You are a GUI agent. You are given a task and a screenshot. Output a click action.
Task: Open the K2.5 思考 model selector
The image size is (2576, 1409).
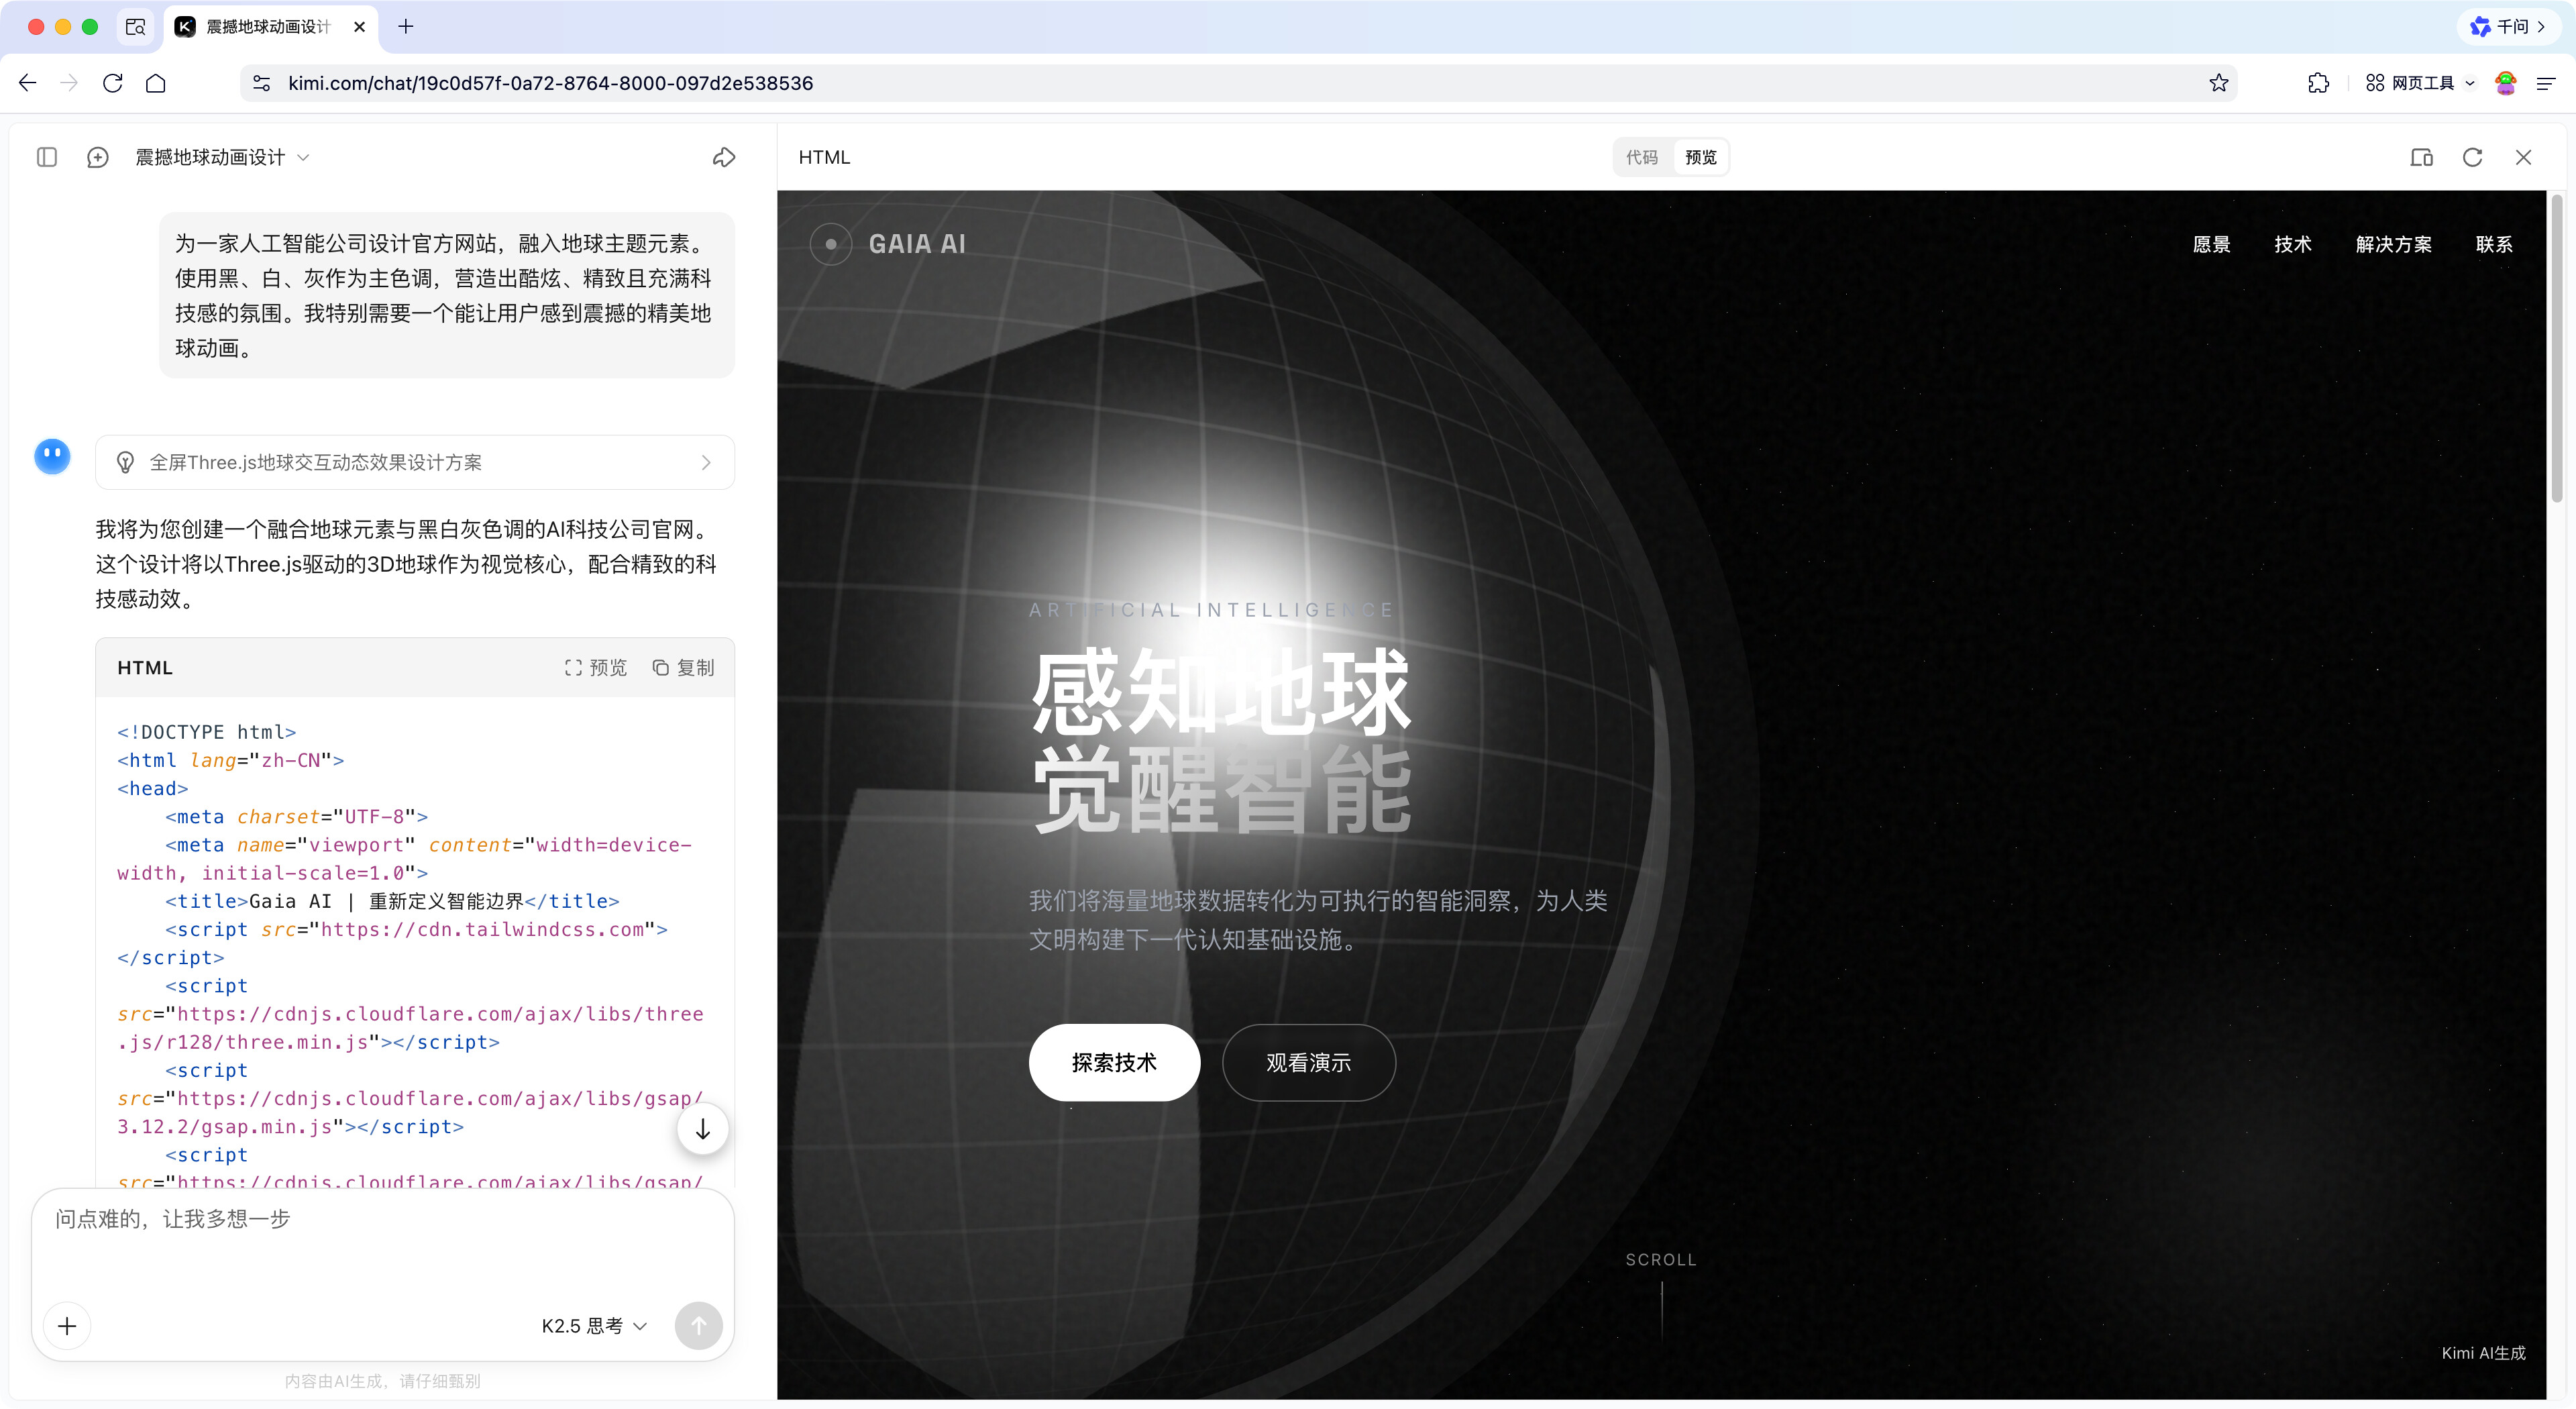pyautogui.click(x=594, y=1326)
